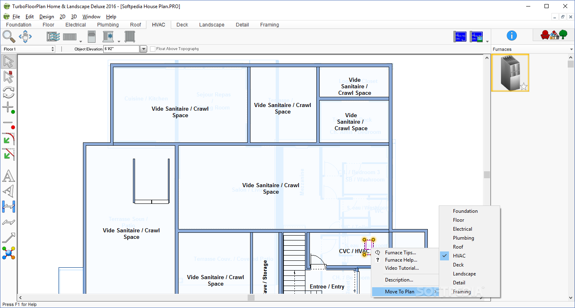Select the leader arrow tool
This screenshot has width=575, height=308.
[x=9, y=238]
